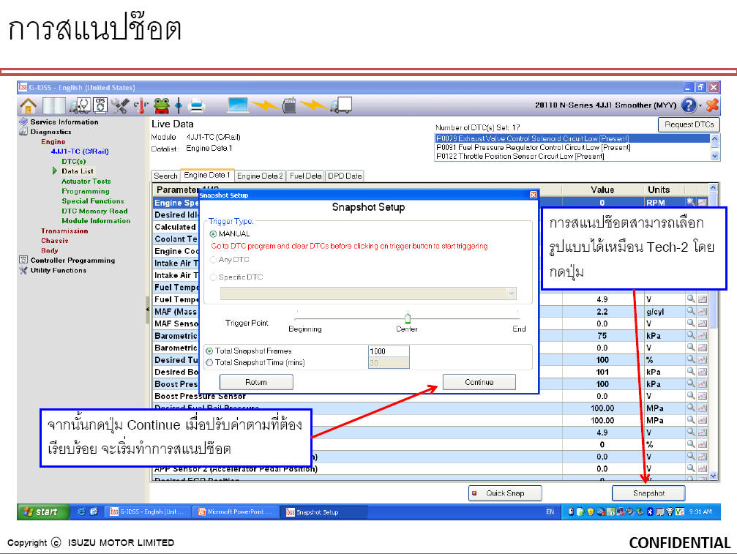Switch to the Search tab
737x554 pixels.
(x=165, y=176)
